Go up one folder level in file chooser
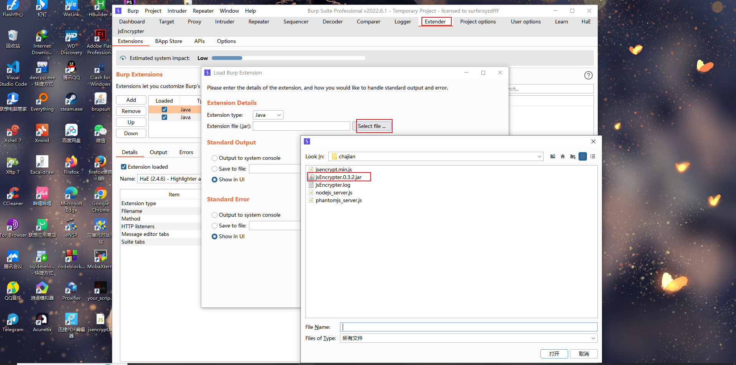The width and height of the screenshot is (736, 365). pyautogui.click(x=553, y=156)
